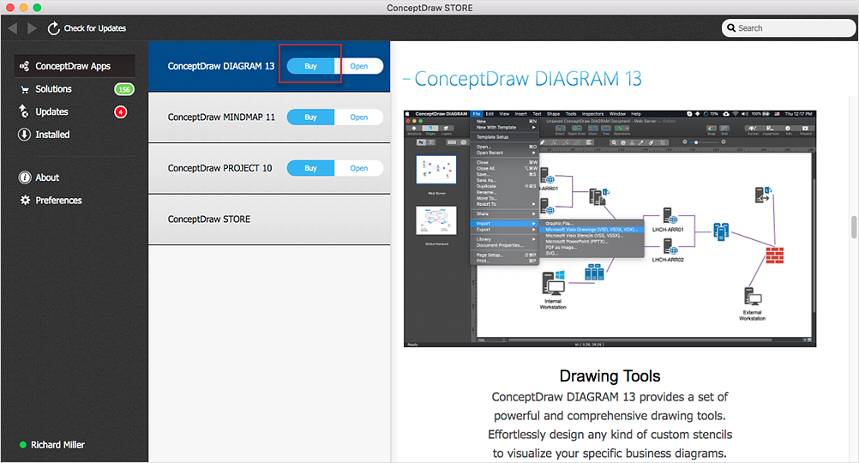Click the About info icon

click(25, 177)
